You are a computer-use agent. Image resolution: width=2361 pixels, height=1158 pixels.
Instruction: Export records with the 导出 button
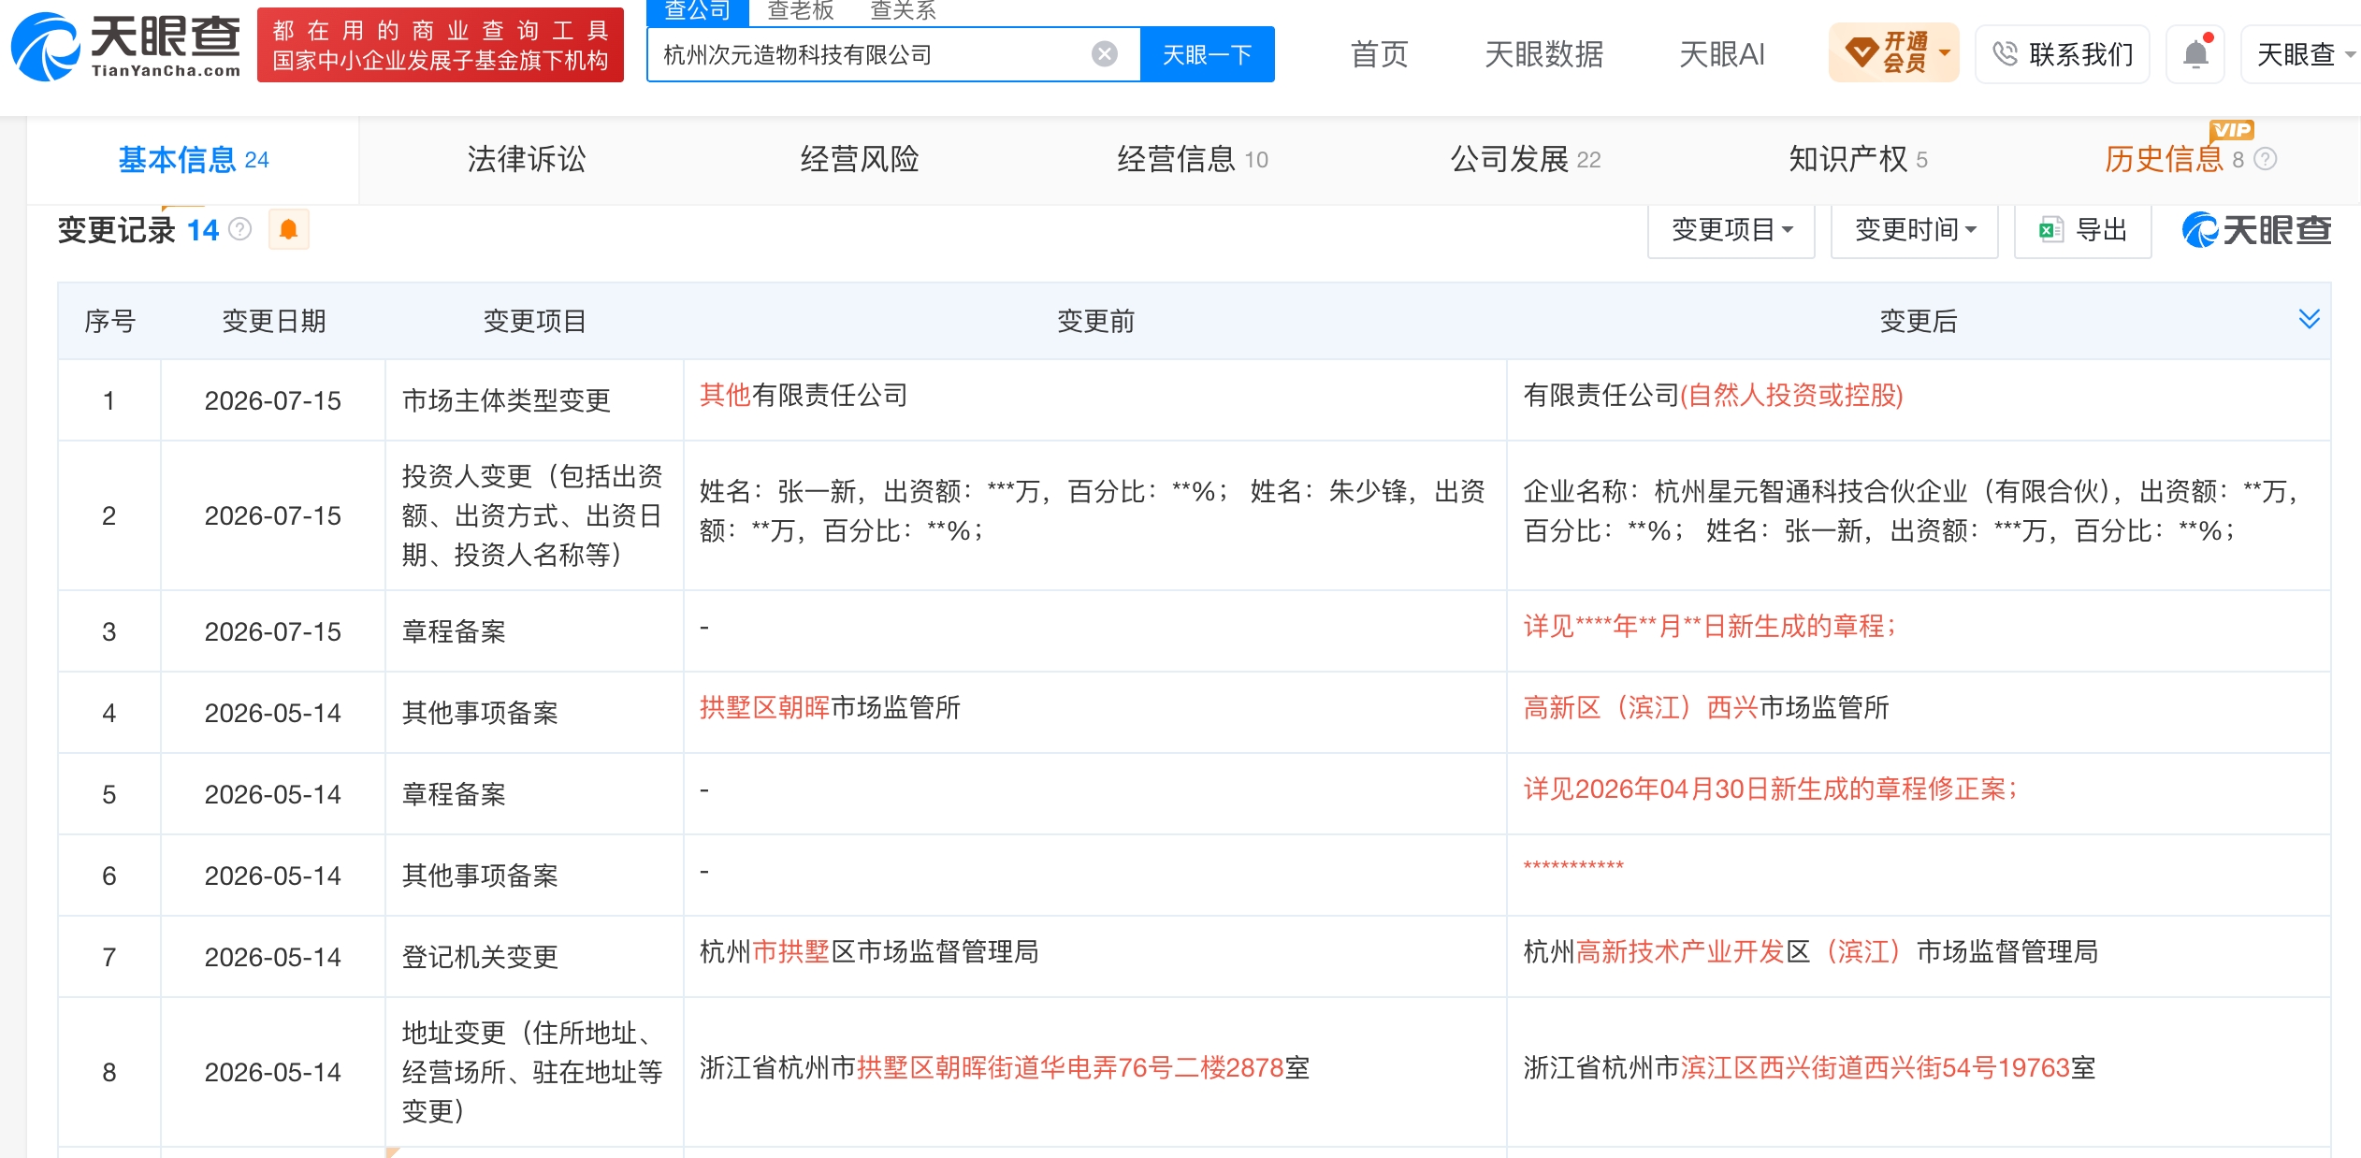[x=2083, y=230]
